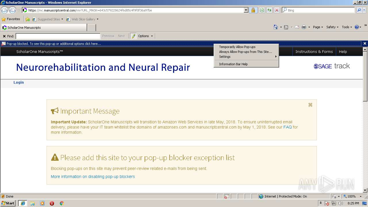
Task: Switch to the ScholarOne Manuscripts tab
Action: click(x=44, y=28)
